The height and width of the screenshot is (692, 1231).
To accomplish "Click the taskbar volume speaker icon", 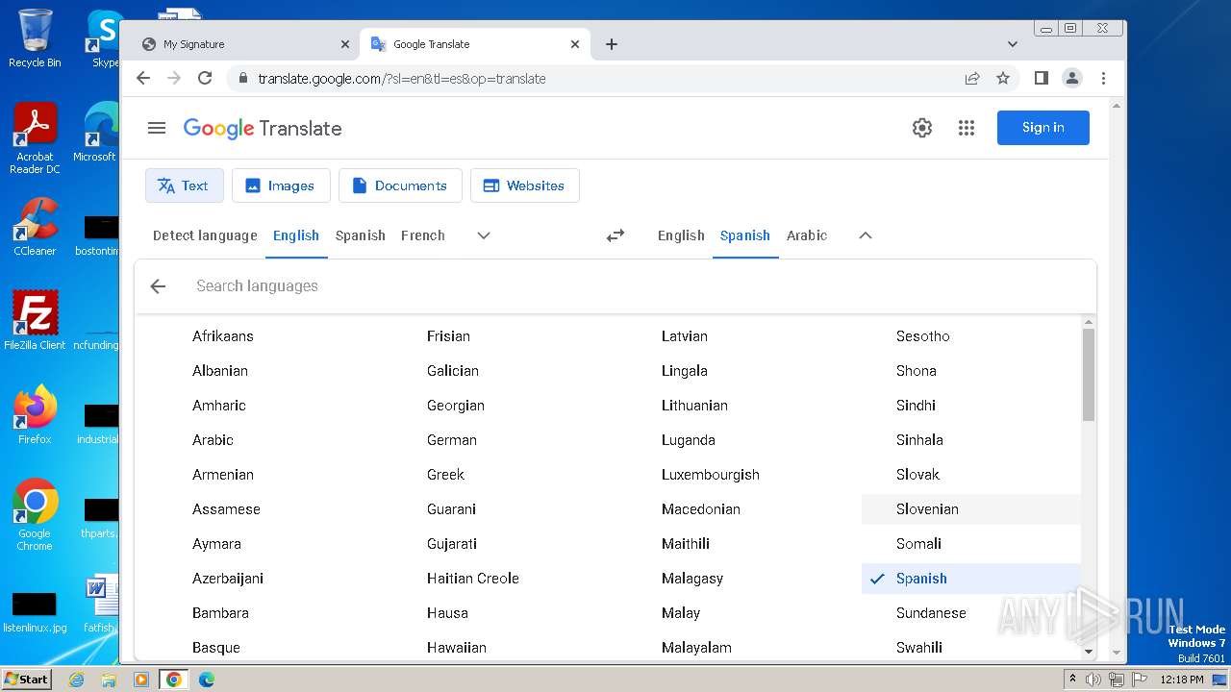I will (x=1093, y=680).
